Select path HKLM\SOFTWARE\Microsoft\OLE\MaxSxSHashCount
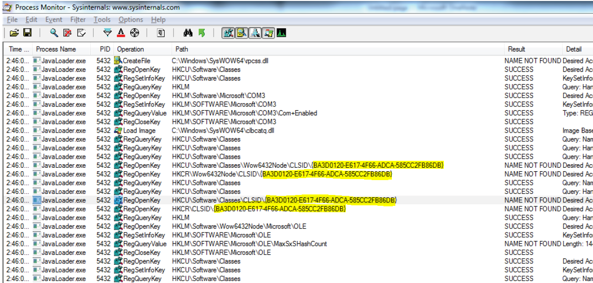The height and width of the screenshot is (283, 593). pos(249,244)
